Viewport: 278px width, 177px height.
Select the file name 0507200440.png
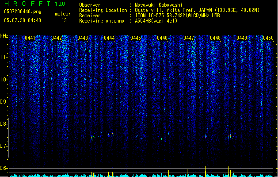[23, 12]
